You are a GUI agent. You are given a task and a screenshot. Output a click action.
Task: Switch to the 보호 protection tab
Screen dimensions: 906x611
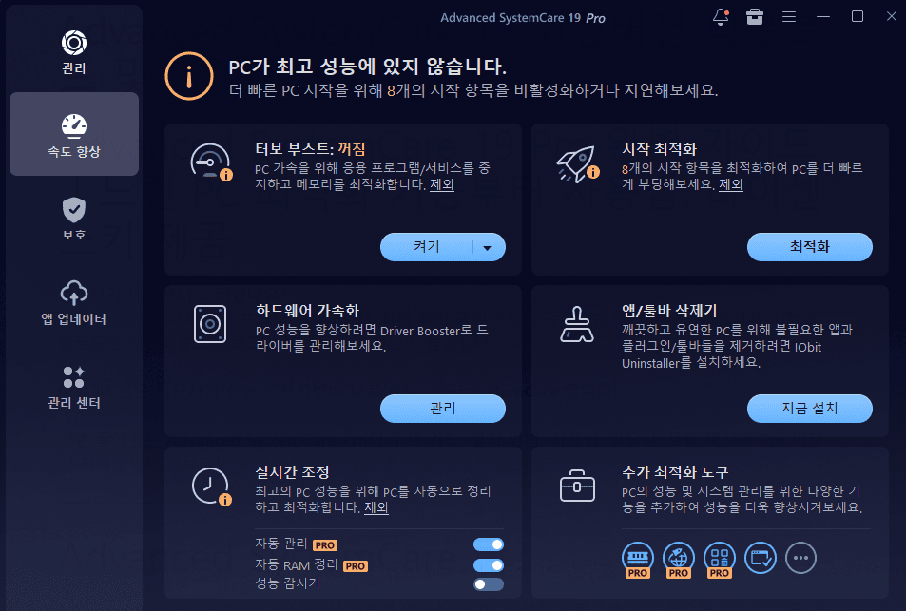click(x=74, y=219)
